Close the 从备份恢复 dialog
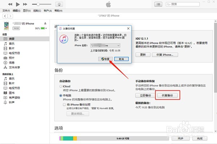Viewport: 217px width, 144px height. click(x=128, y=28)
